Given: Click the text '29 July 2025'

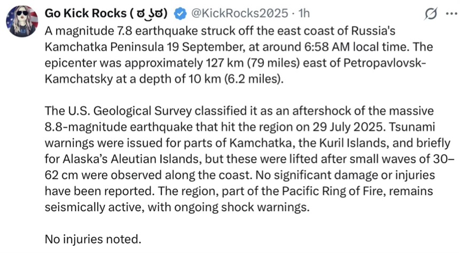Looking at the screenshot, I should click(348, 127).
